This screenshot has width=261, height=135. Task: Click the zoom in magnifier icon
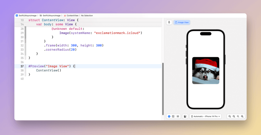[242, 116]
